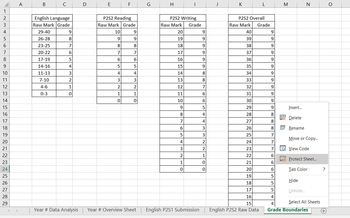Select the column K header
The width and height of the screenshot is (350, 218).
[x=240, y=4]
